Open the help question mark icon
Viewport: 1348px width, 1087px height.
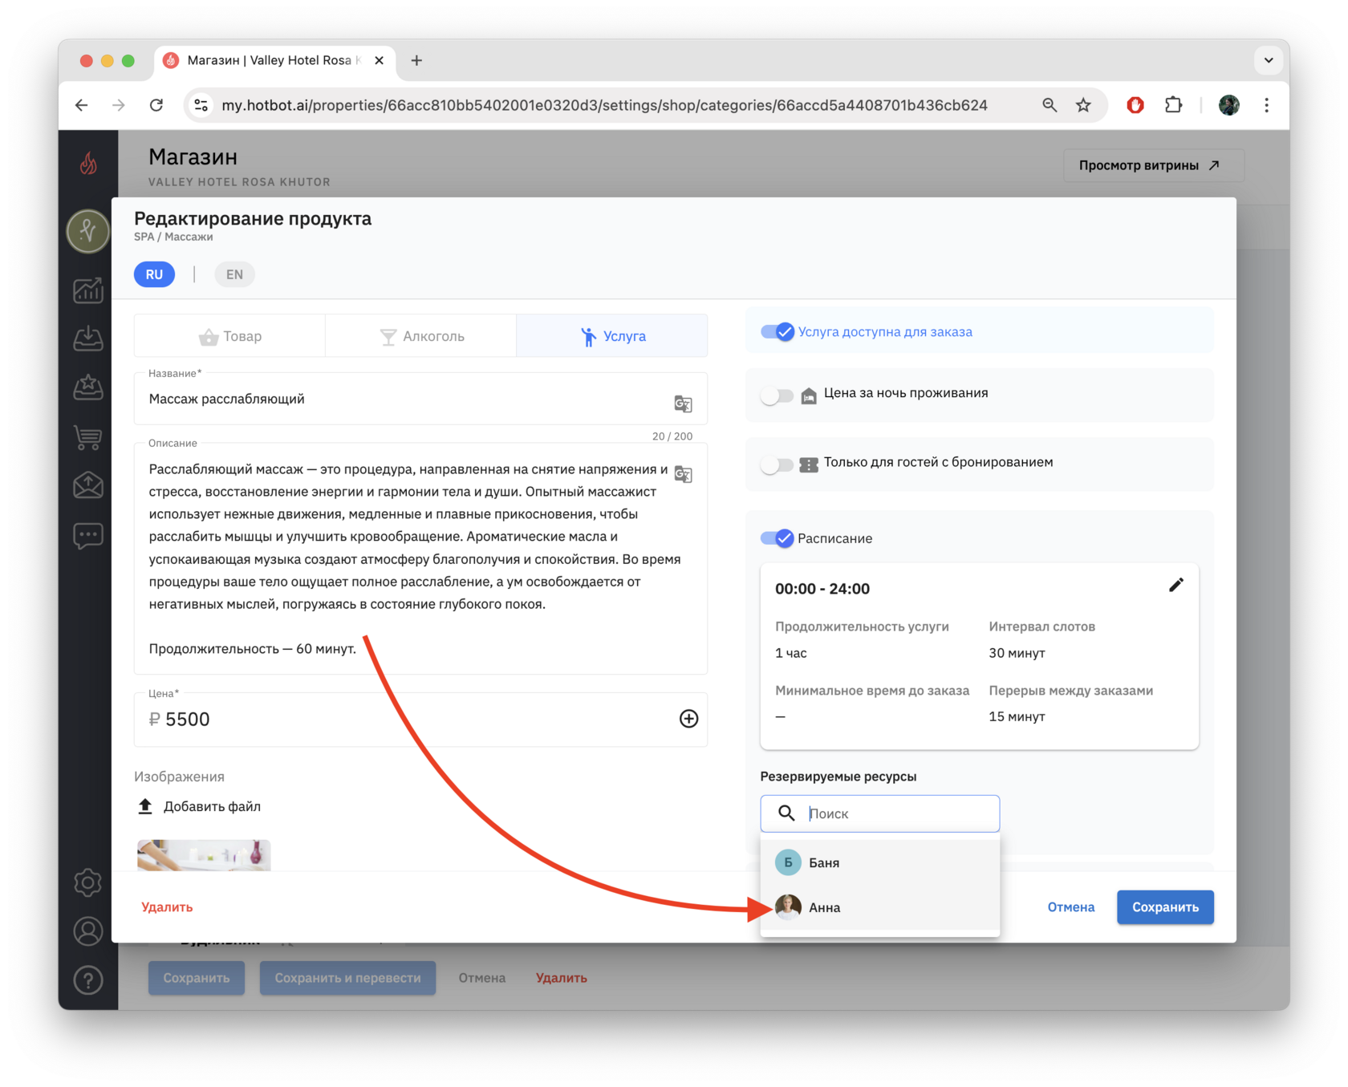pyautogui.click(x=88, y=980)
